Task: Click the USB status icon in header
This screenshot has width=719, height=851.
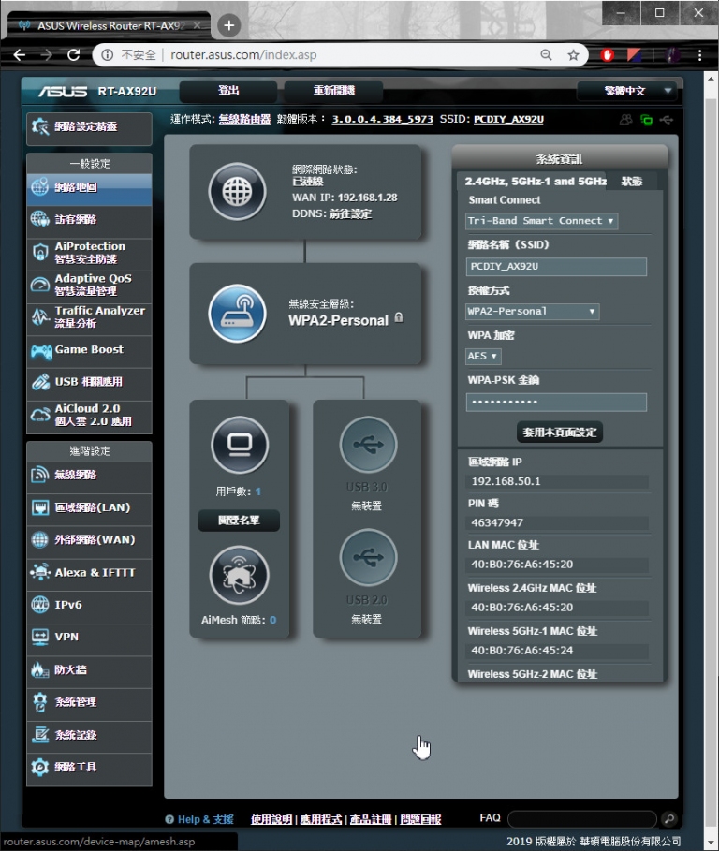Action: coord(667,120)
